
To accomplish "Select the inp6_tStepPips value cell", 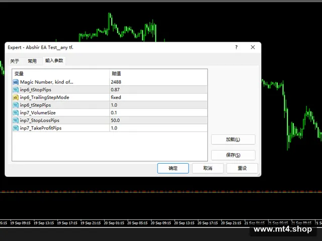I will point(158,105).
